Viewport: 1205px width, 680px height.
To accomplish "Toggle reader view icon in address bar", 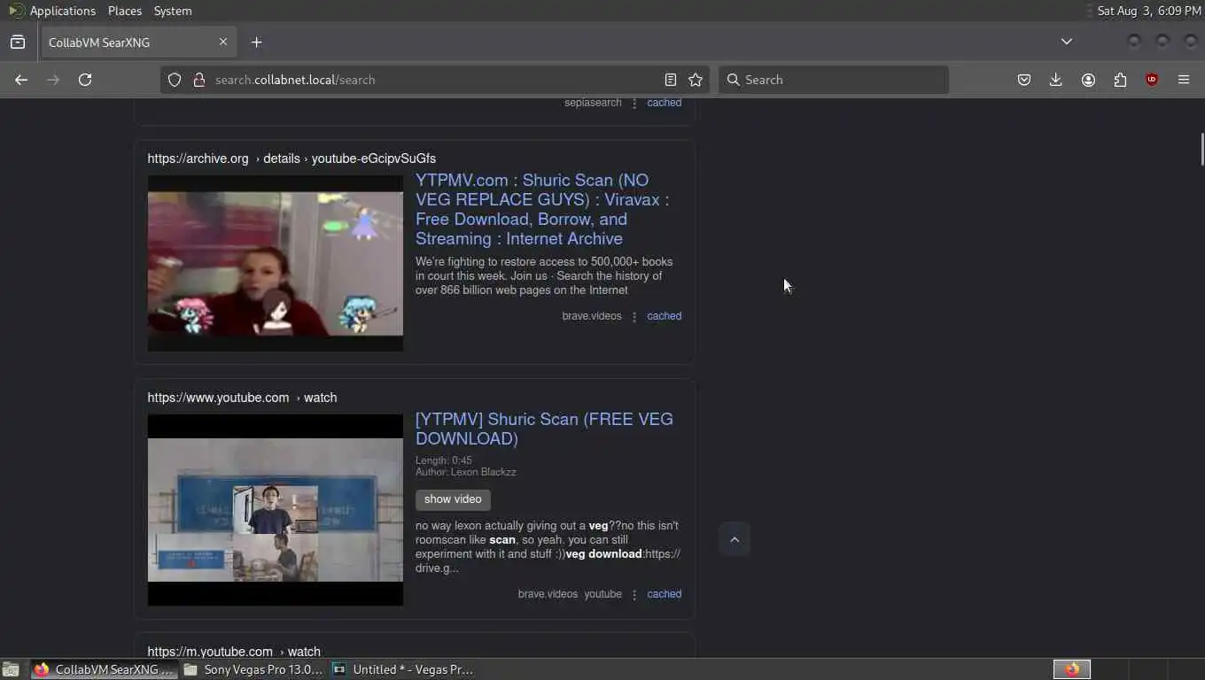I will pos(671,80).
